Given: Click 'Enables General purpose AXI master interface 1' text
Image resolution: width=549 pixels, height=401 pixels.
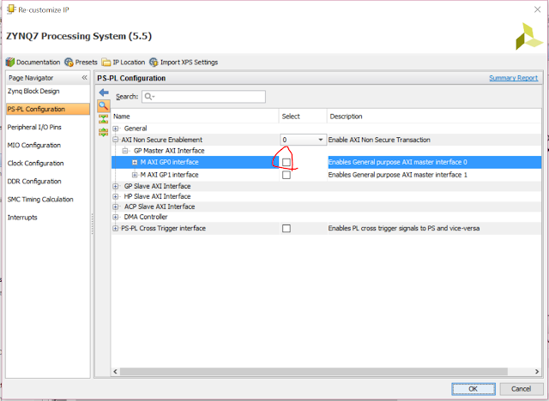Looking at the screenshot, I should 398,175.
